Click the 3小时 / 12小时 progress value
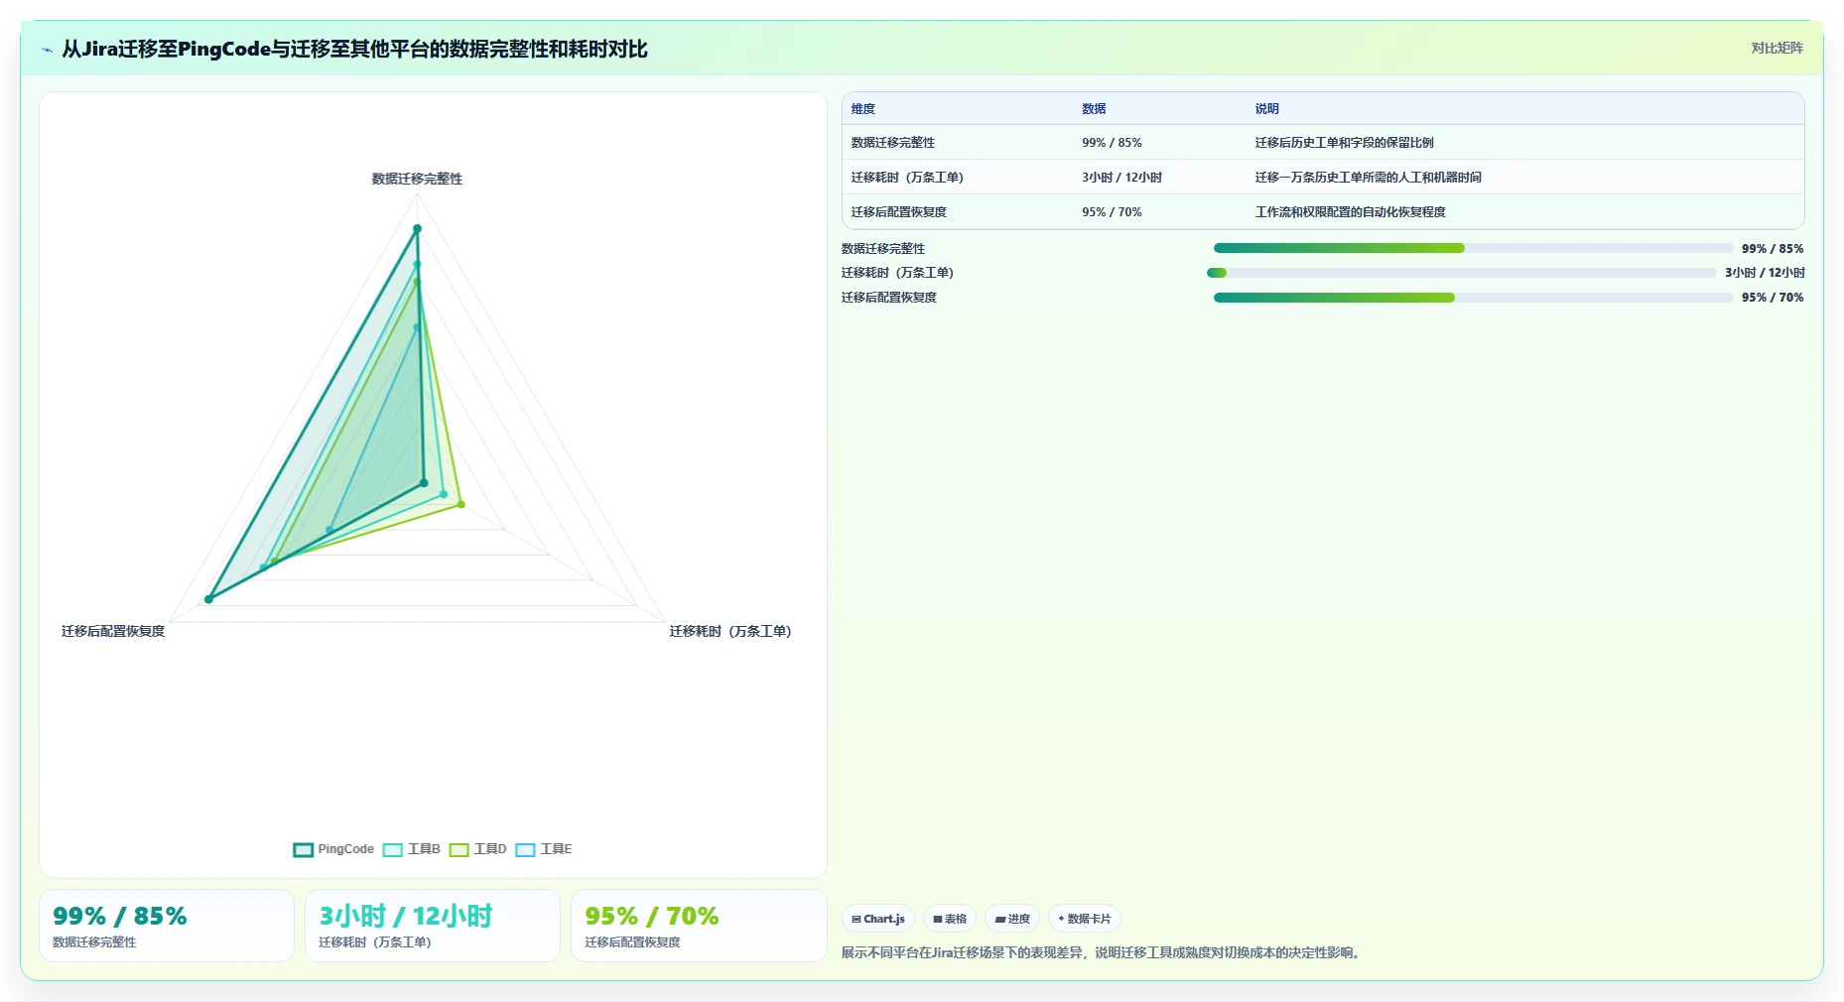 (x=1765, y=273)
